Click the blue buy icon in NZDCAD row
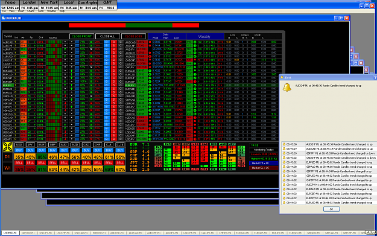This screenshot has height=236, width=377. (x=107, y=118)
